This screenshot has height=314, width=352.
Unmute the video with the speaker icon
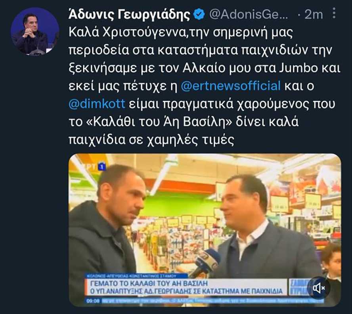point(319,288)
